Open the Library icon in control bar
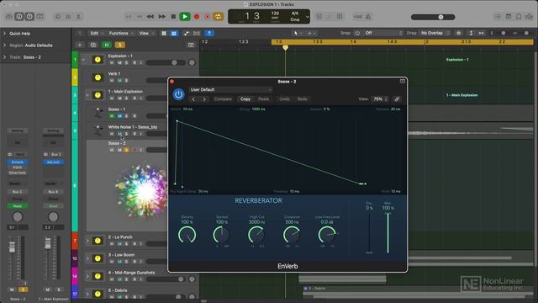The image size is (538, 303). pyautogui.click(x=9, y=17)
